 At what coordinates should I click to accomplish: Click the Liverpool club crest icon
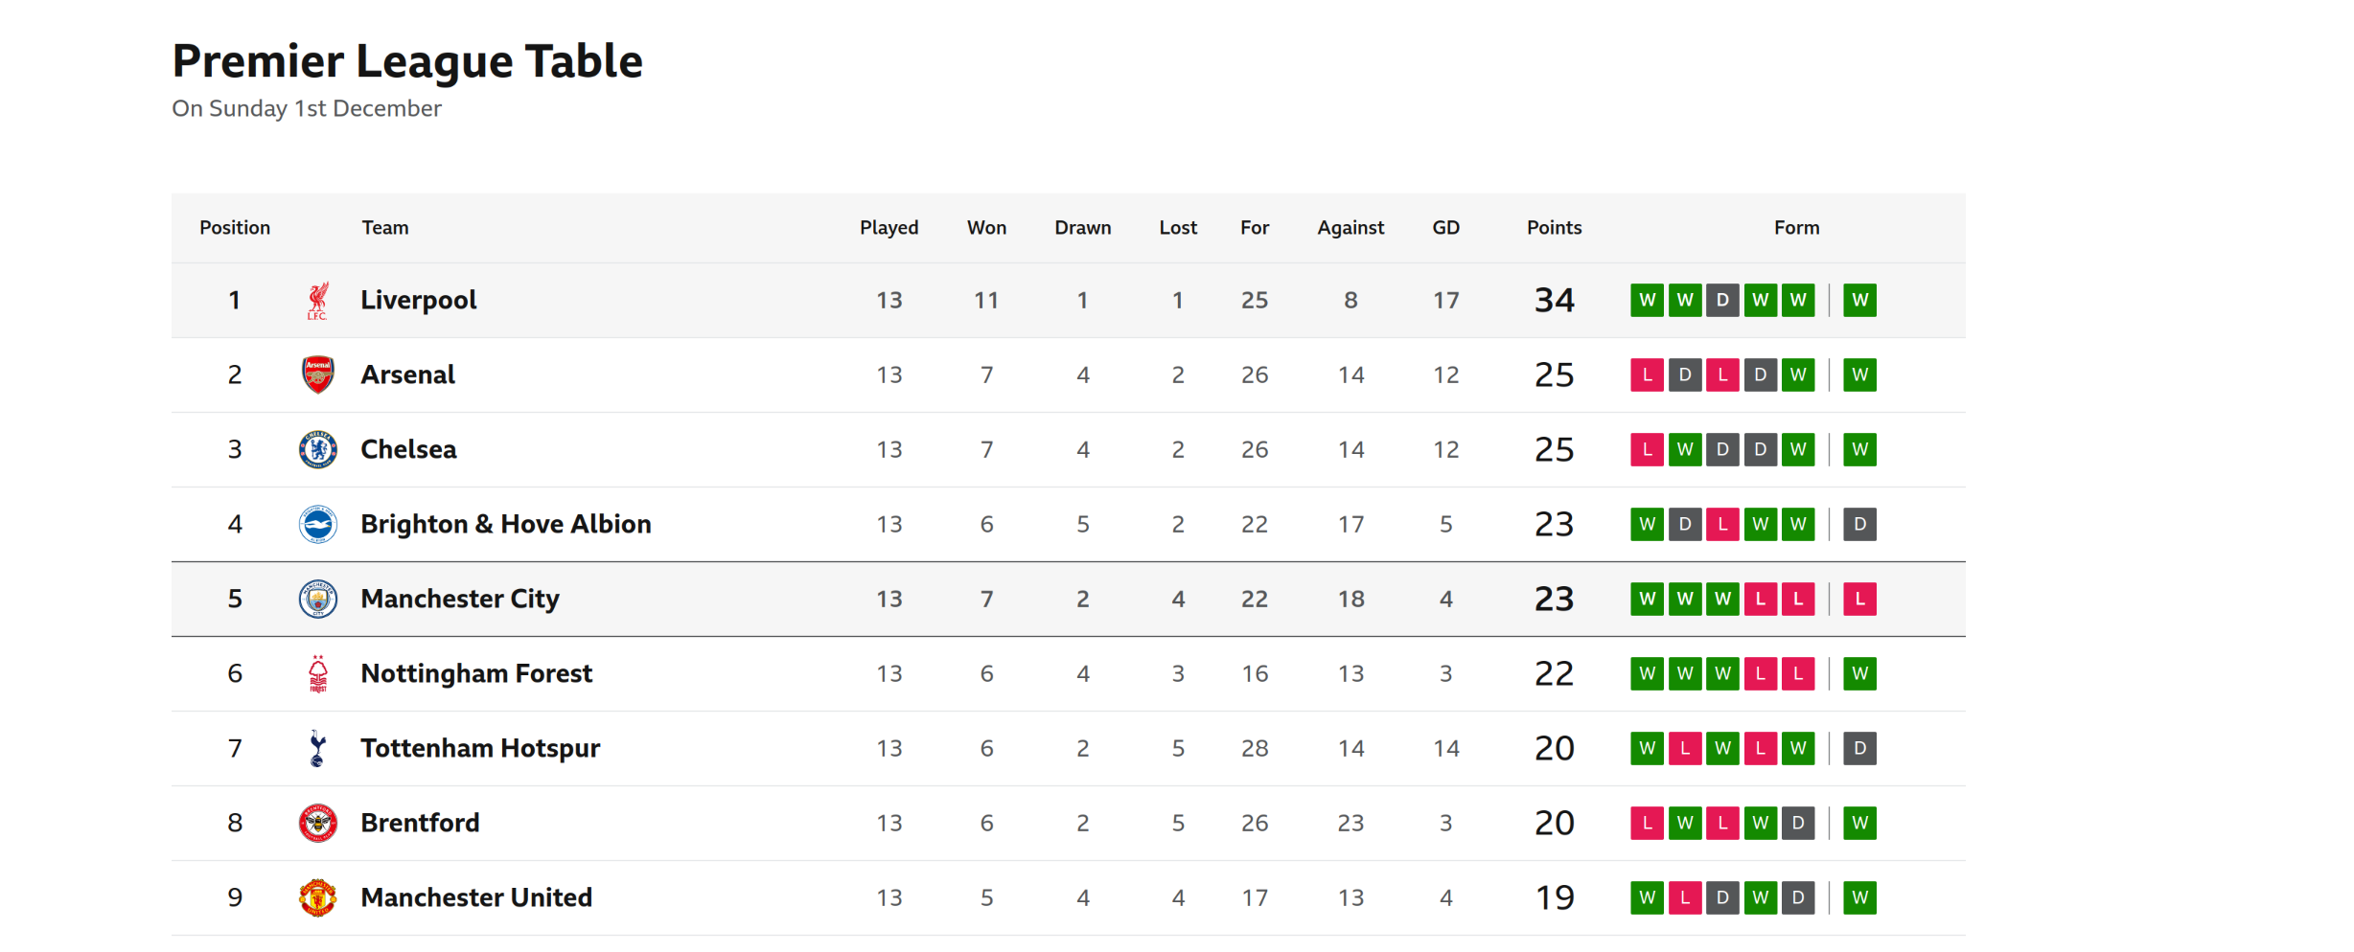coord(317,301)
